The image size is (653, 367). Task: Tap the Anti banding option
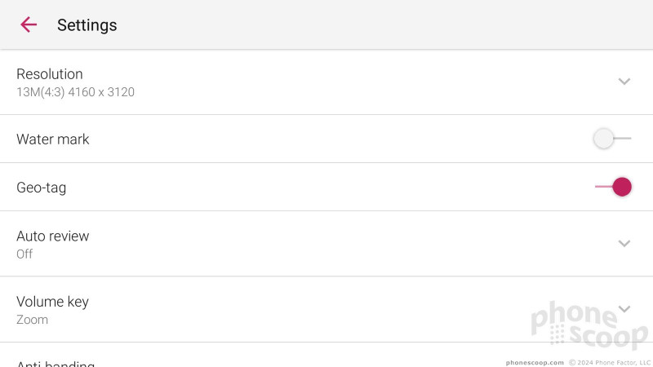[56, 363]
